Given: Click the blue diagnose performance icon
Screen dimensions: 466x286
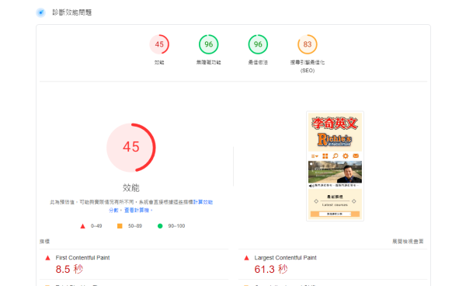Looking at the screenshot, I should click(40, 12).
